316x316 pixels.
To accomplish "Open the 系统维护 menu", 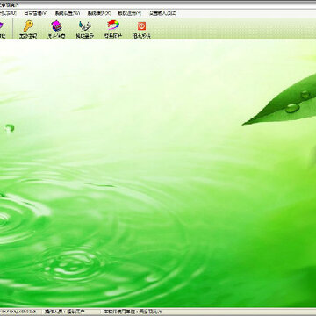I will [x=98, y=13].
